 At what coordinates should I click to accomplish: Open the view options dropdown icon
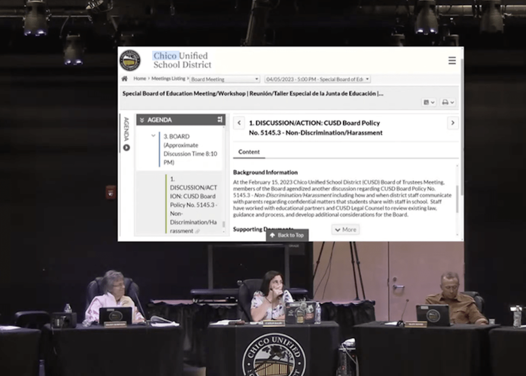point(429,102)
